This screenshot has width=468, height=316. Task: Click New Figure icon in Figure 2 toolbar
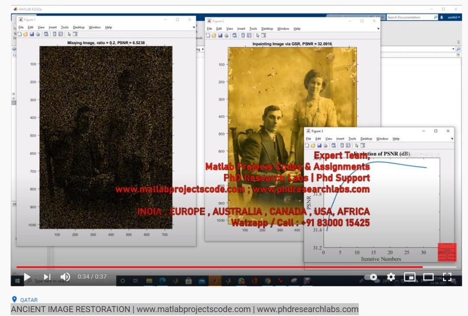208,35
